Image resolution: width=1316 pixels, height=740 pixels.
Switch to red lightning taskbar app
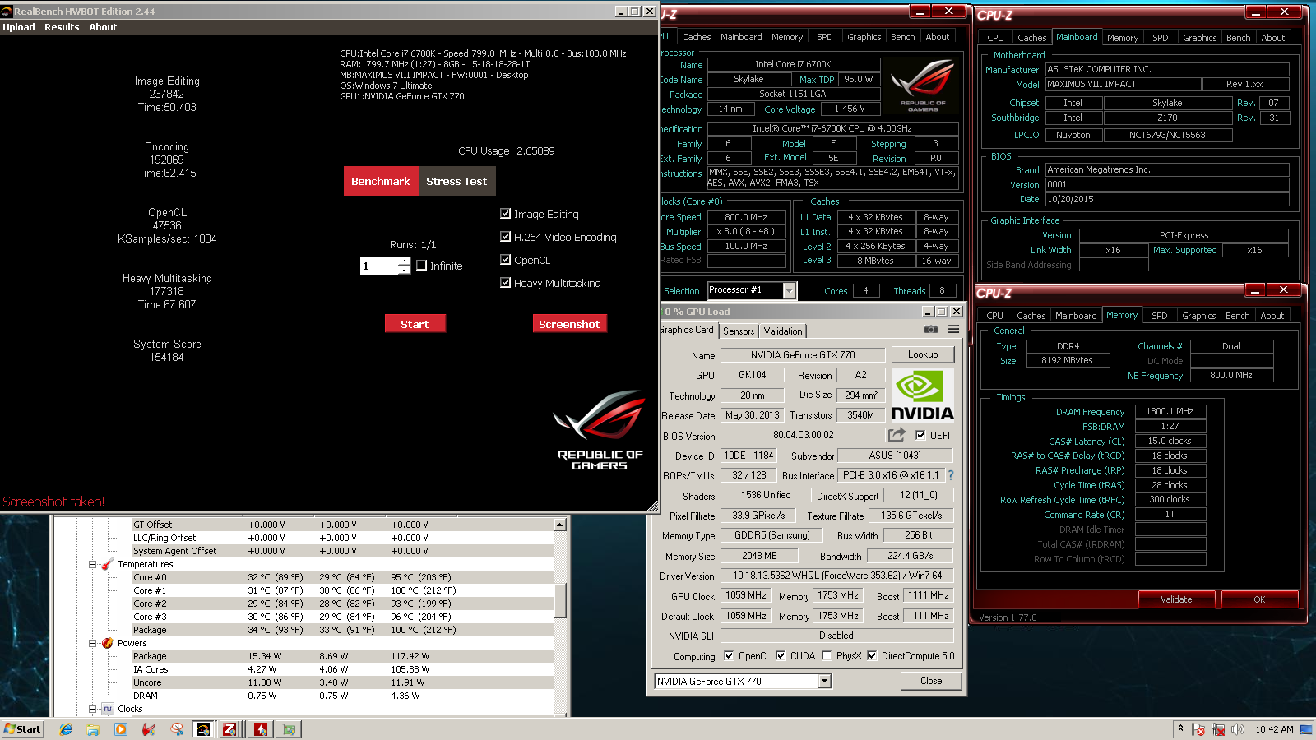261,729
